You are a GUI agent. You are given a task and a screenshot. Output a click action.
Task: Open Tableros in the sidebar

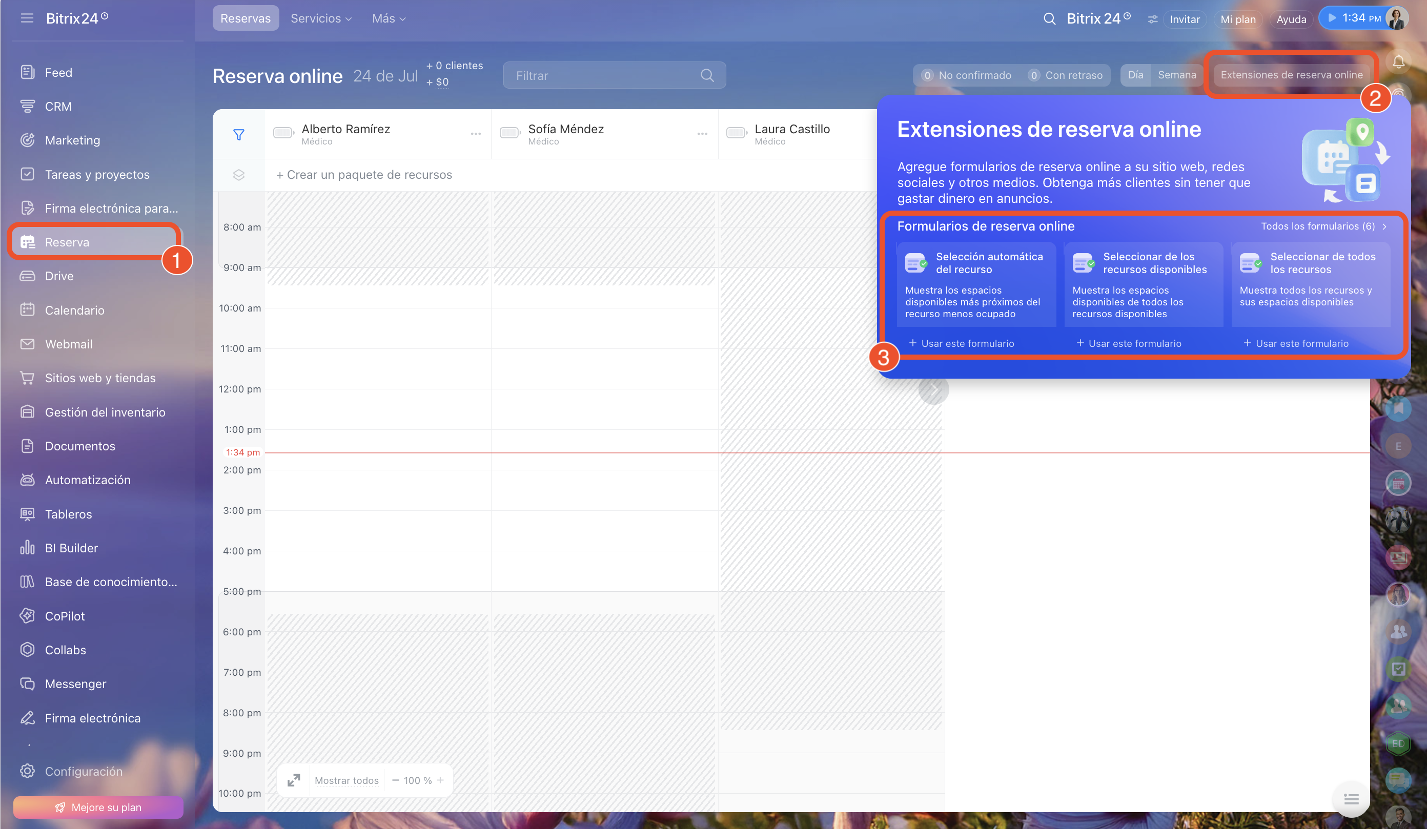click(x=68, y=514)
